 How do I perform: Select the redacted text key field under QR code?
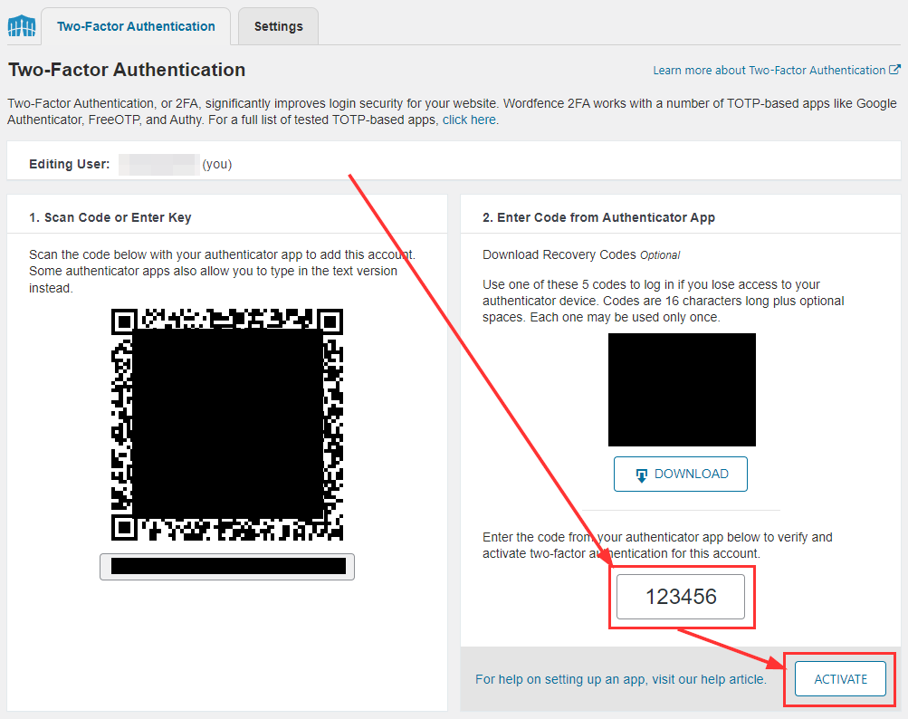tap(227, 567)
